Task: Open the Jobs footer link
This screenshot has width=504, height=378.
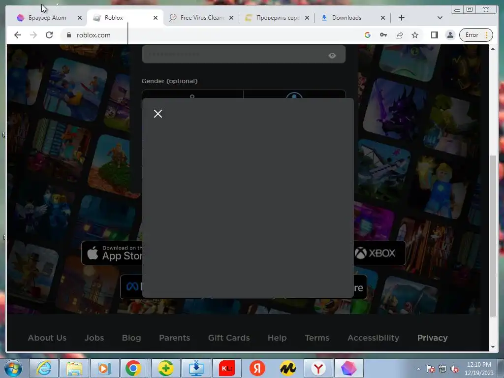Action: click(94, 338)
